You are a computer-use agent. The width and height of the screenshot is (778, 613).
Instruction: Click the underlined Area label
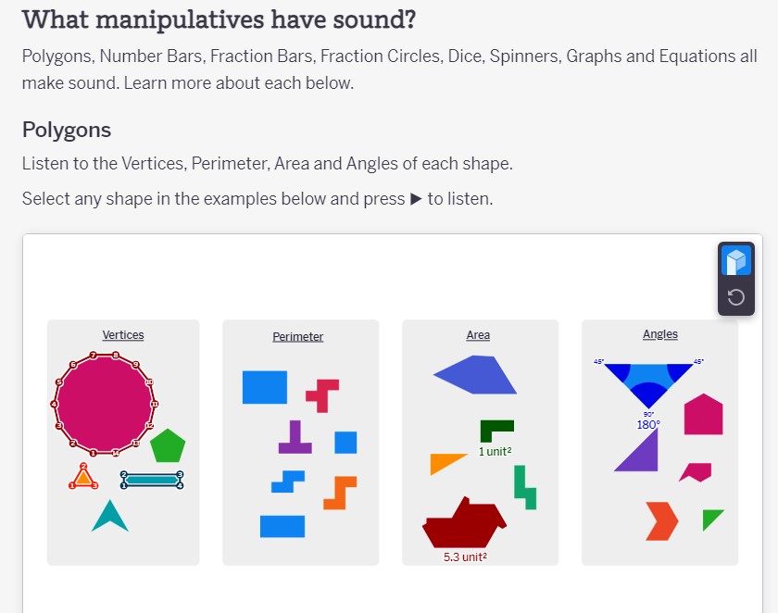pos(477,334)
